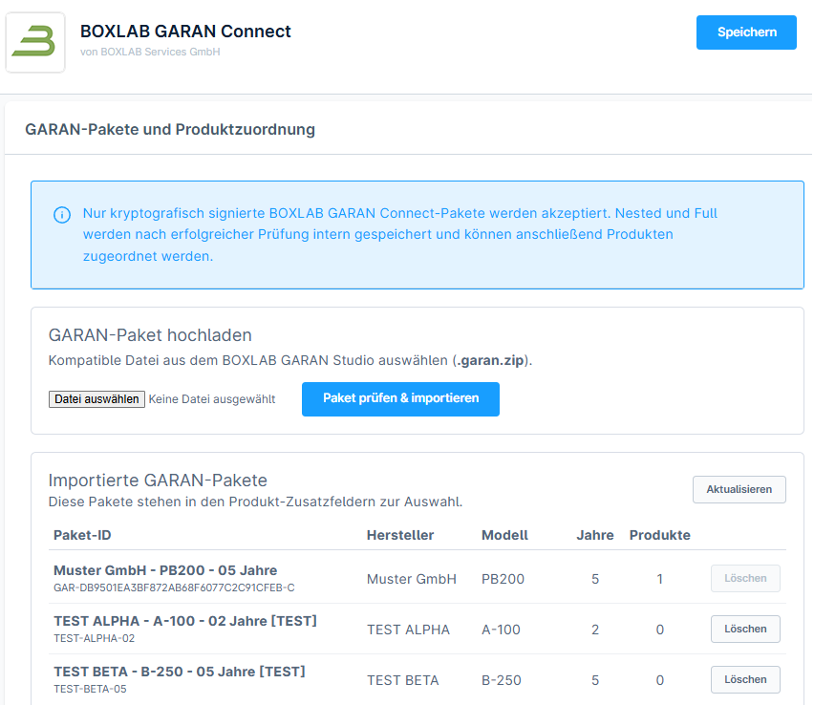Delete the TEST BETA package
Image resolution: width=814 pixels, height=705 pixels.
tap(745, 679)
